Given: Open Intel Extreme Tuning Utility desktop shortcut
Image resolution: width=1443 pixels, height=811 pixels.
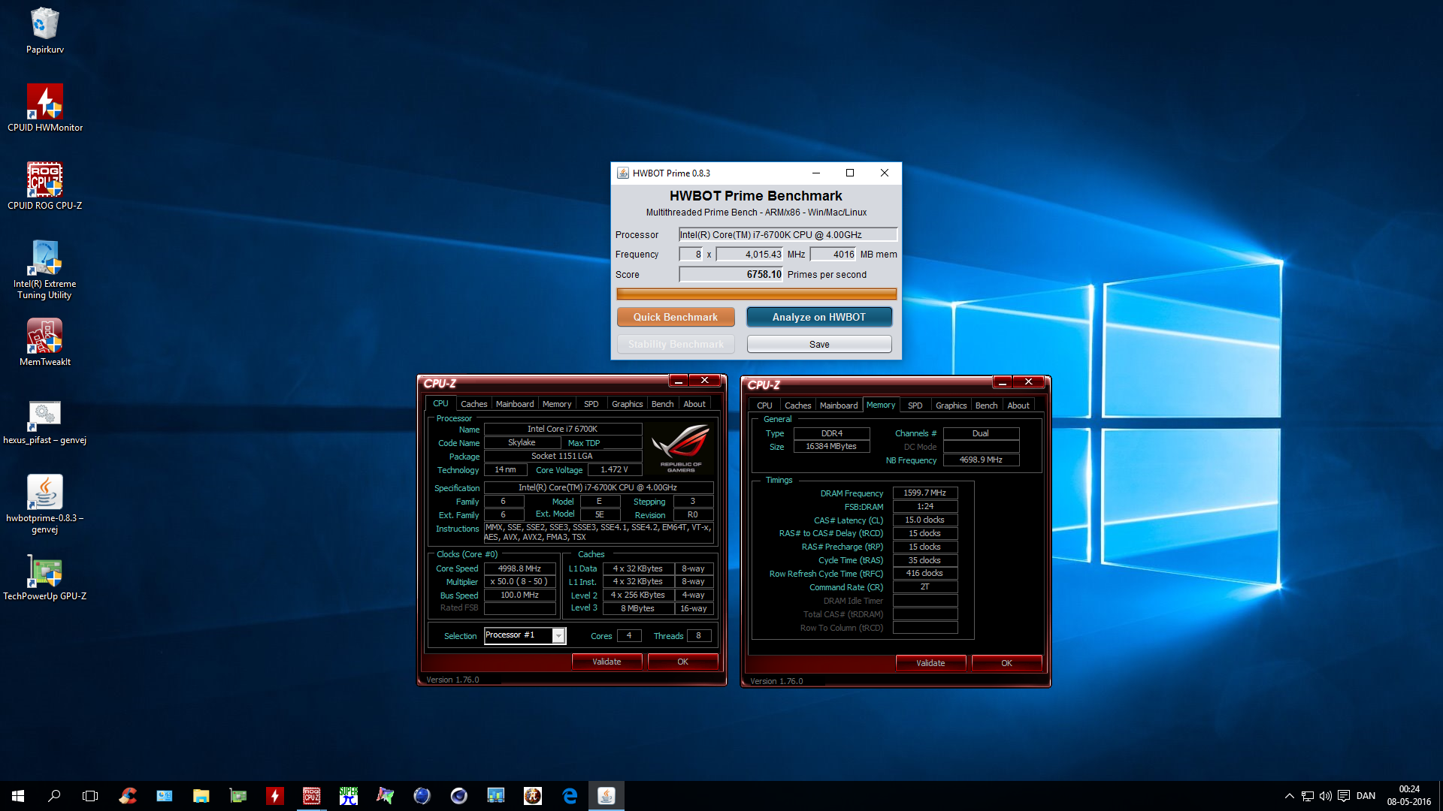Looking at the screenshot, I should pyautogui.click(x=45, y=270).
